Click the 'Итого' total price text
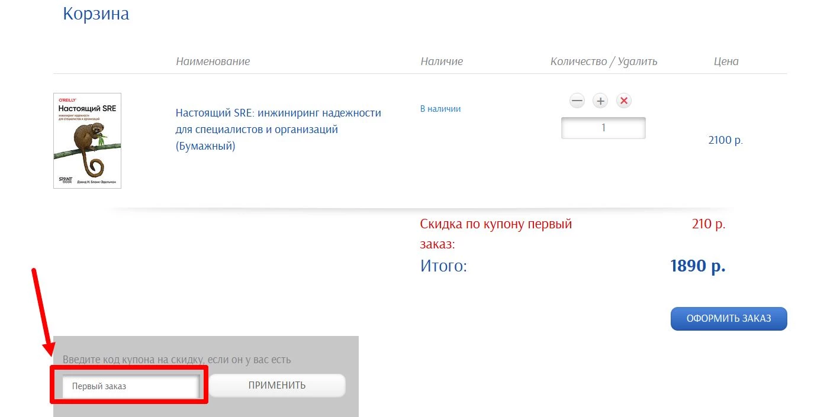 tap(443, 266)
